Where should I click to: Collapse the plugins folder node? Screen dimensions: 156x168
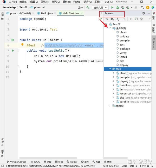[110, 69]
